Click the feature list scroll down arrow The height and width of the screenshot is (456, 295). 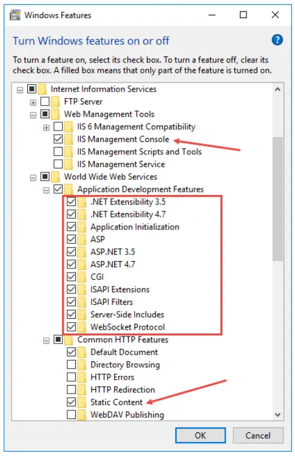click(277, 415)
